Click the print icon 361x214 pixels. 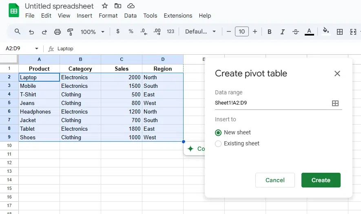(58, 32)
